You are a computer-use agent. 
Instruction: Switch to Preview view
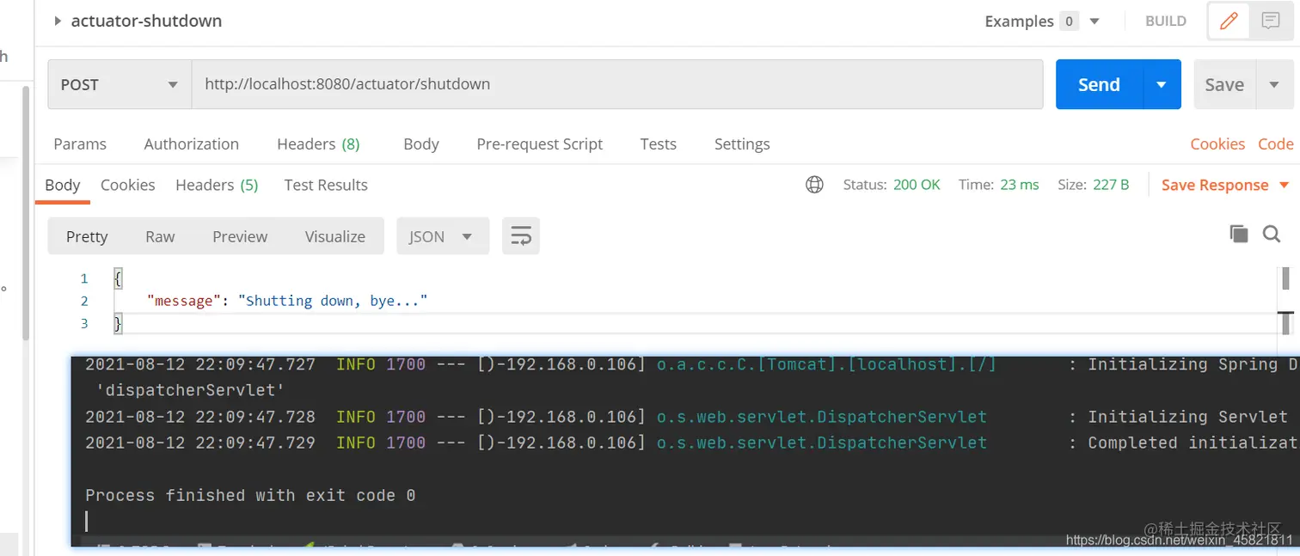click(240, 236)
